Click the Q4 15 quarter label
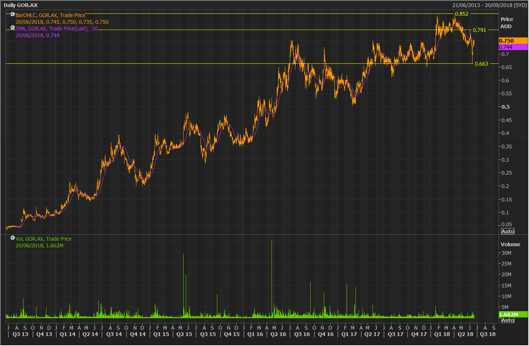 point(232,334)
